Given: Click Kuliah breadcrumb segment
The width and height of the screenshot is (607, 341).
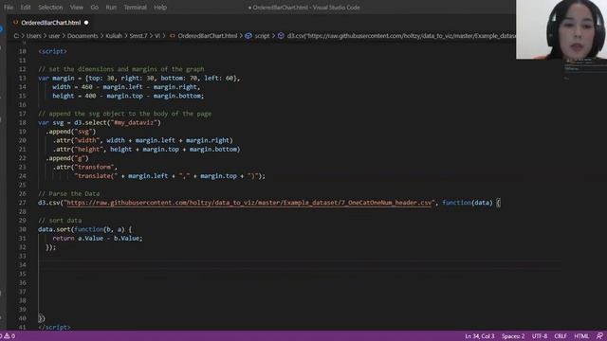Looking at the screenshot, I should point(114,36).
